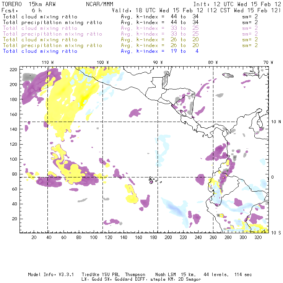Click the '70 W' longitude label
This screenshot has height=283, width=283.
point(268,62)
